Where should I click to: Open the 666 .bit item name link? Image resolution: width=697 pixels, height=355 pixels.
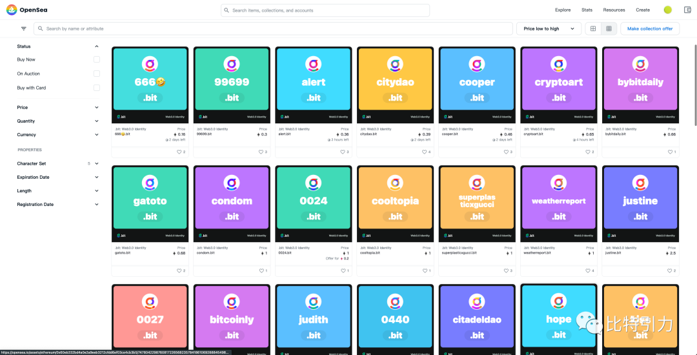(122, 134)
